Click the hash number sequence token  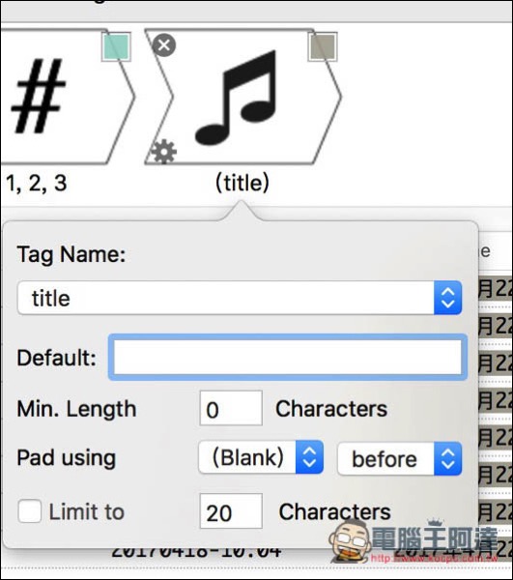(67, 97)
